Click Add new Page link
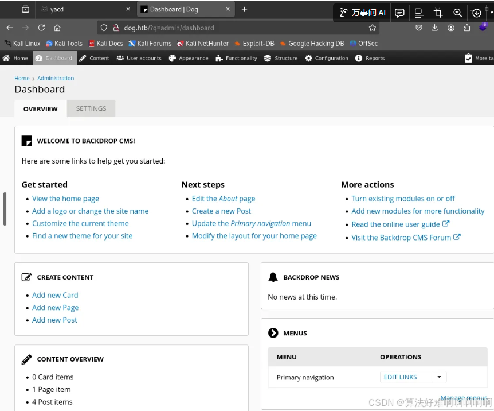 [56, 308]
